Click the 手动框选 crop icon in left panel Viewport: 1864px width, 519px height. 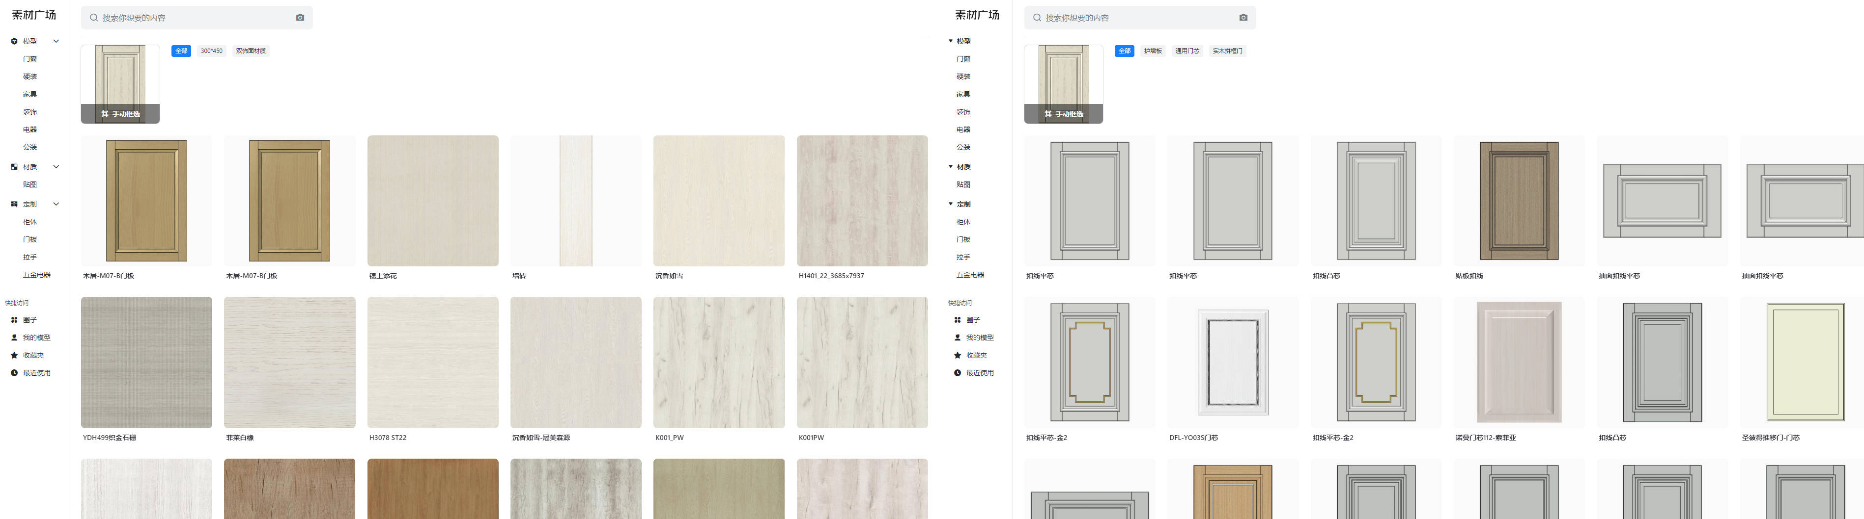(x=105, y=113)
